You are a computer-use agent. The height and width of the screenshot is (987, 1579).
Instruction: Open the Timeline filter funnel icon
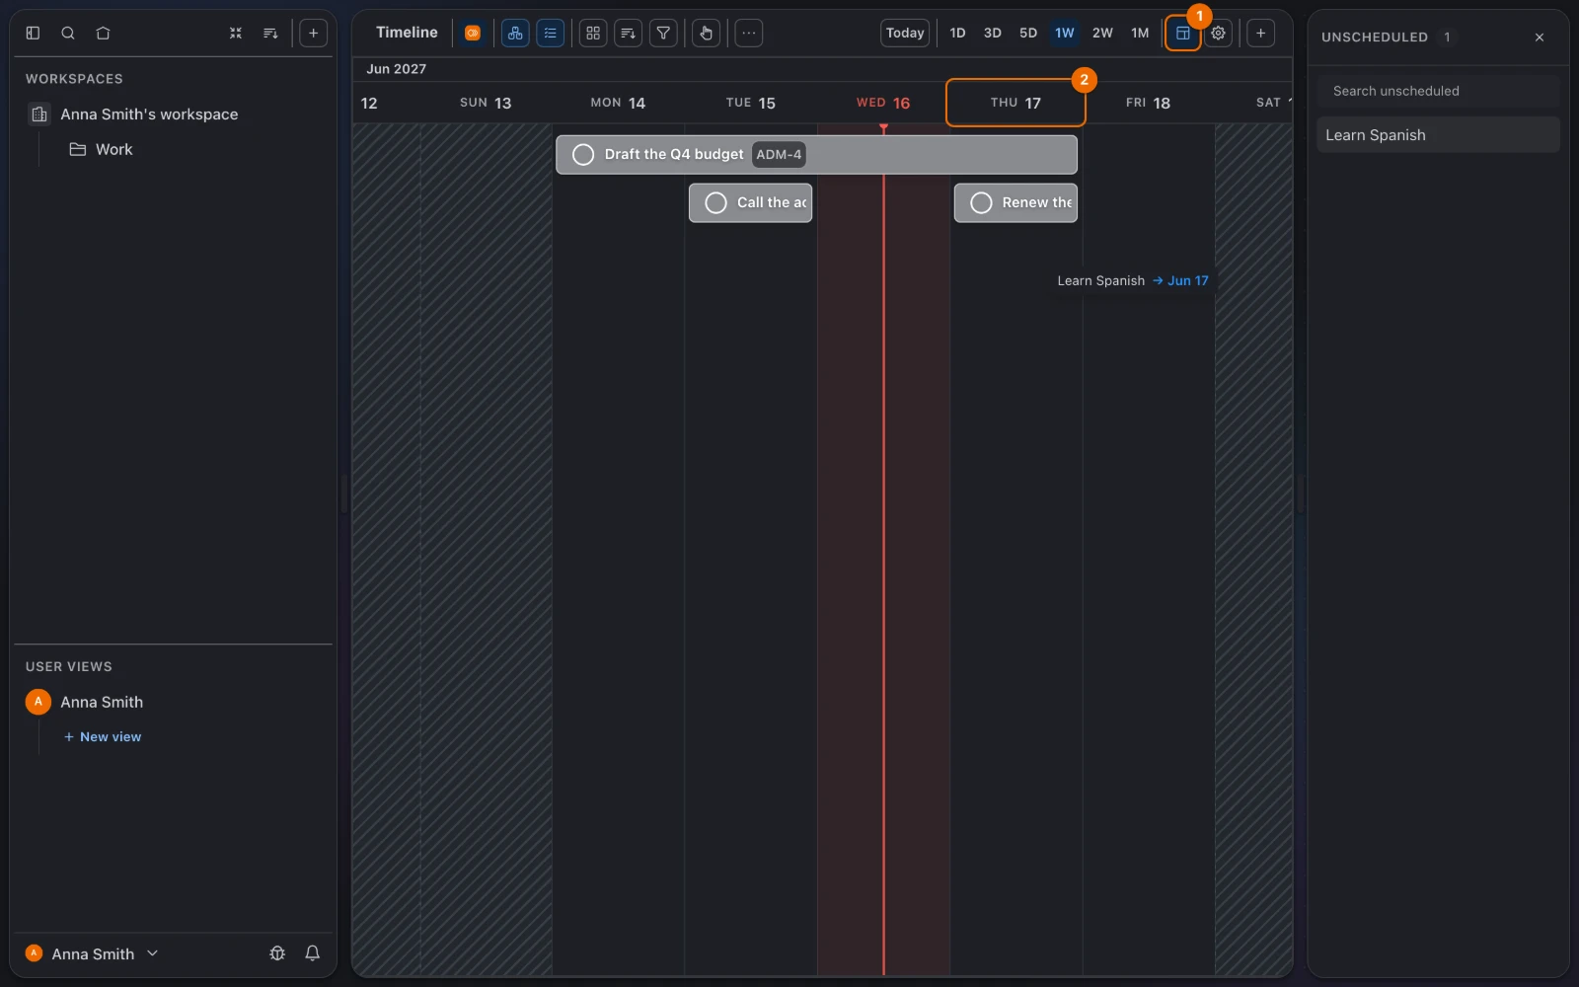(663, 33)
